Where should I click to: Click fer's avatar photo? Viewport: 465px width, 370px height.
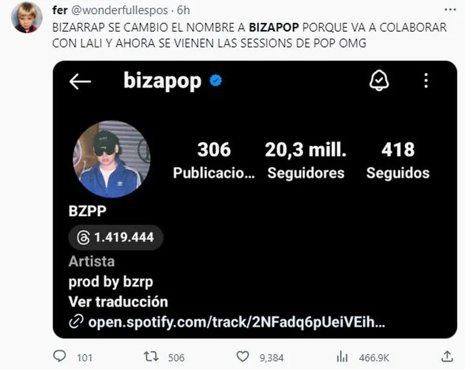click(27, 17)
